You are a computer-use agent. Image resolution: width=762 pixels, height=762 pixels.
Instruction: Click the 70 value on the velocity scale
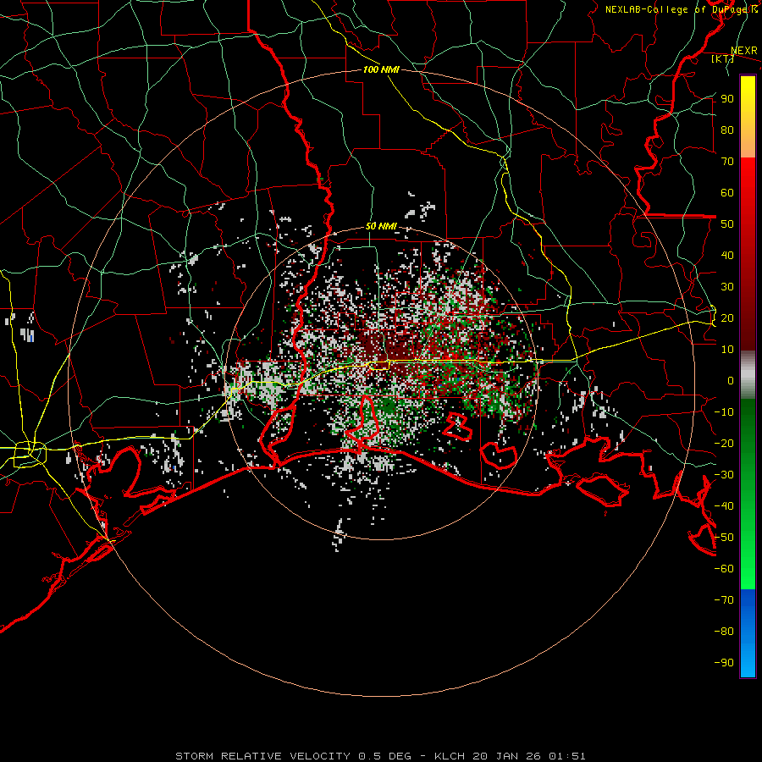tap(727, 162)
